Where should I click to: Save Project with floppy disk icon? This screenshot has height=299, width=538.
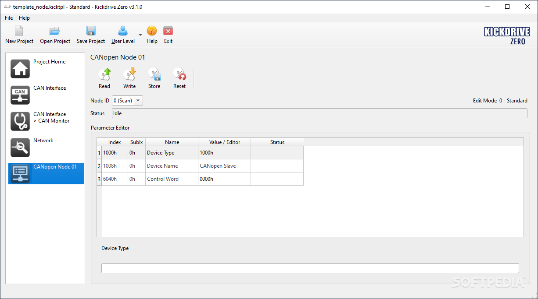coord(91,31)
